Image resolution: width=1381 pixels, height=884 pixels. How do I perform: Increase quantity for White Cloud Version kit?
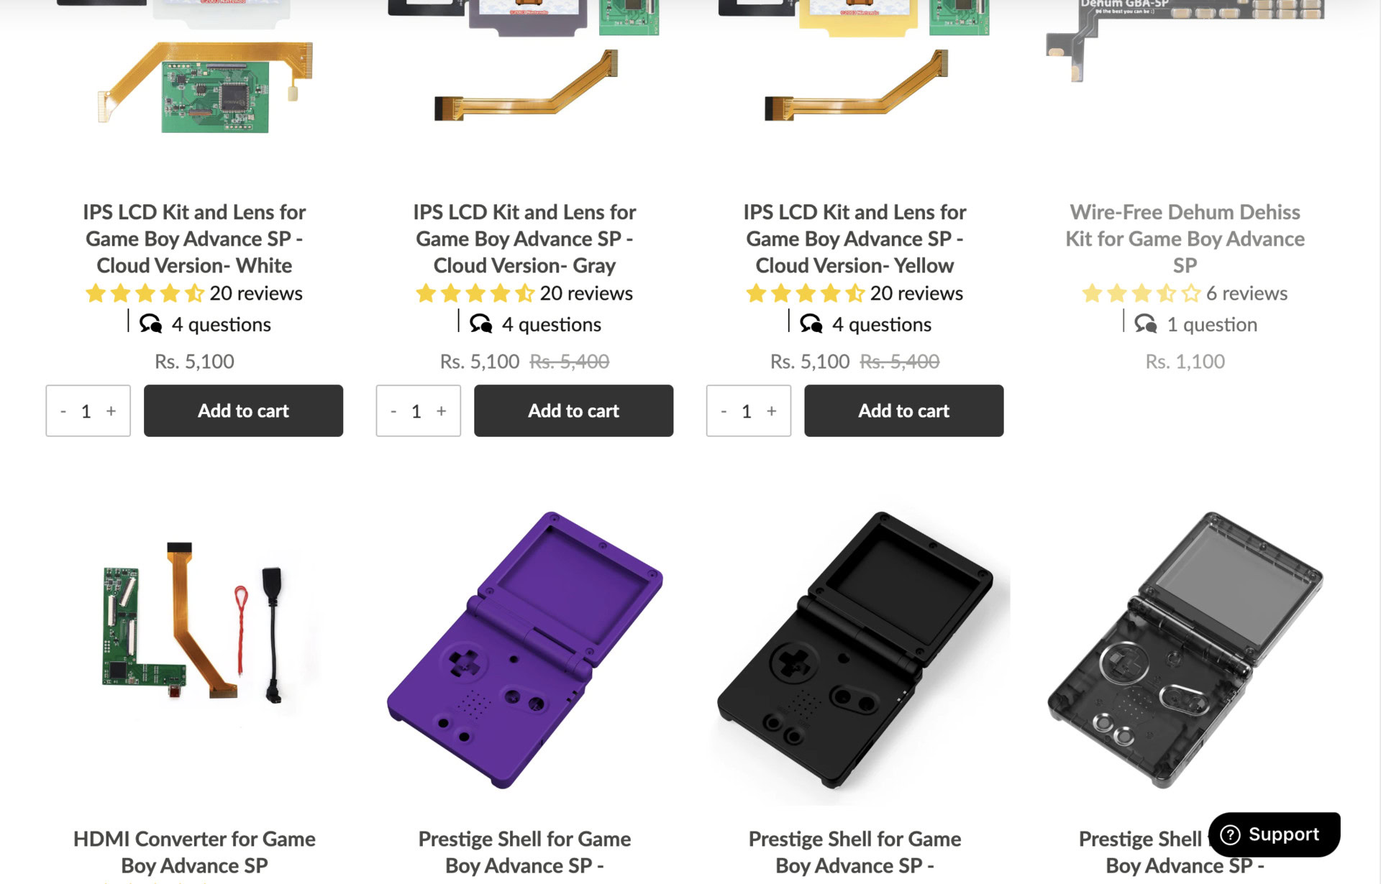tap(111, 411)
